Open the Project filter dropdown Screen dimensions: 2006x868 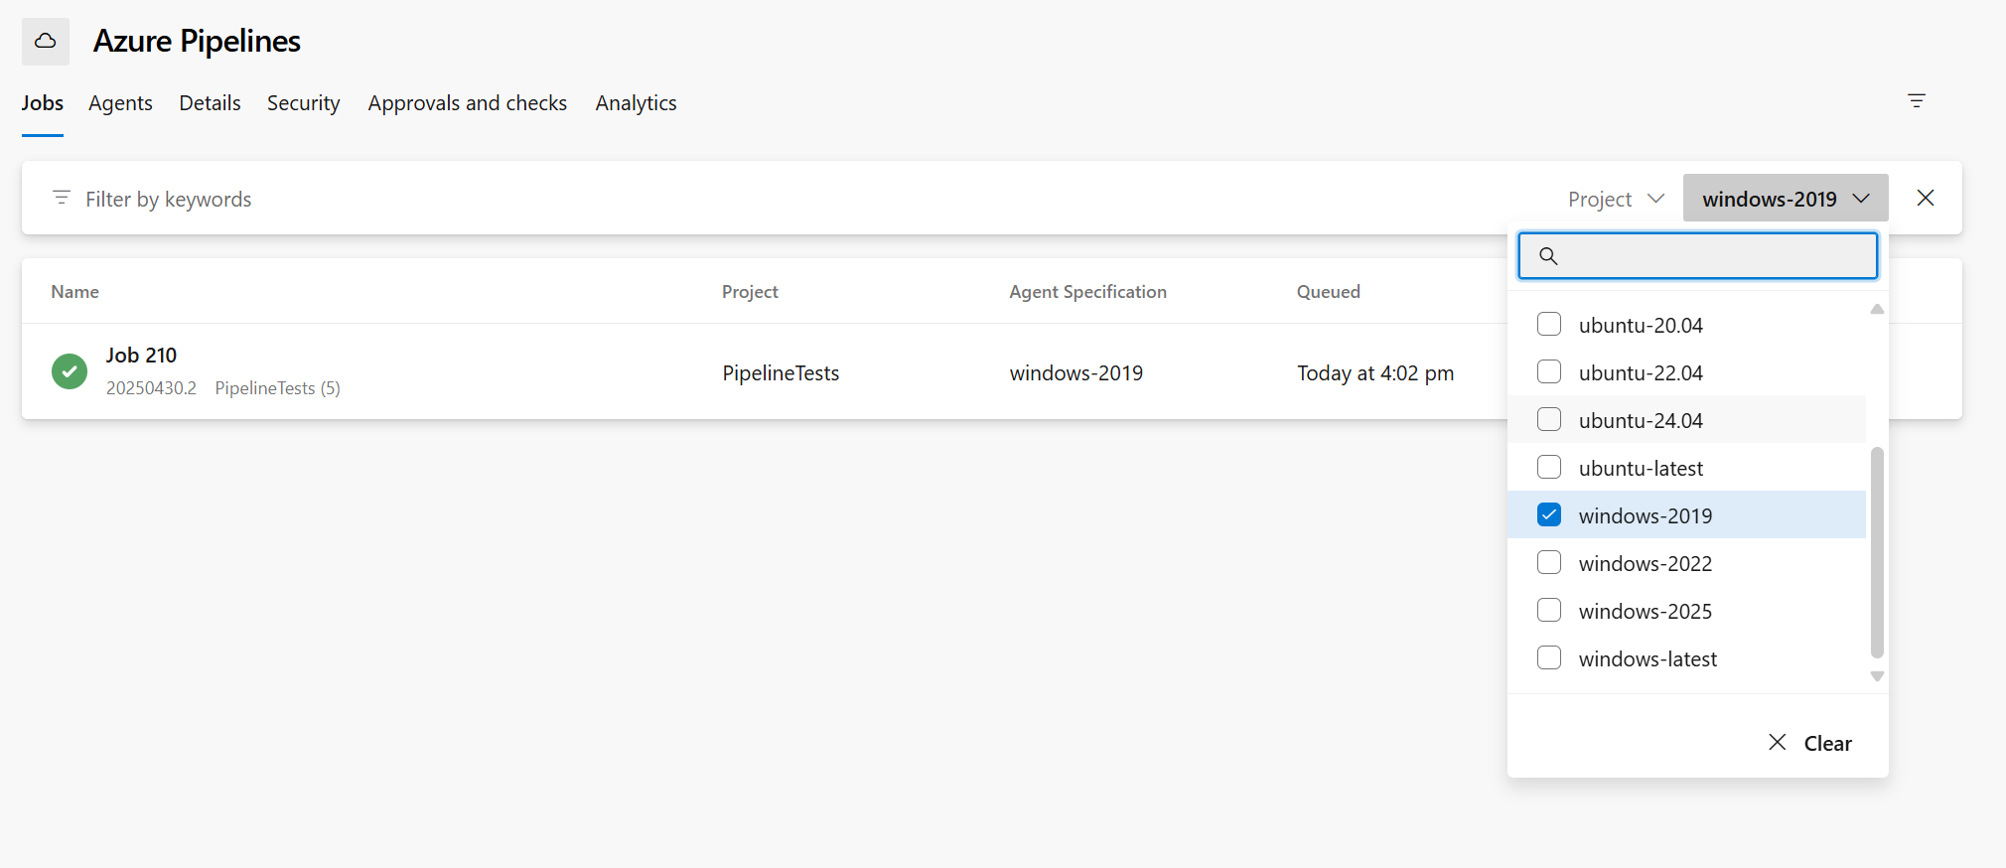[x=1615, y=199]
